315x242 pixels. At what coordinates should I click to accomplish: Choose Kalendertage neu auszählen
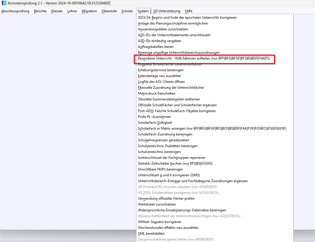pyautogui.click(x=215, y=76)
